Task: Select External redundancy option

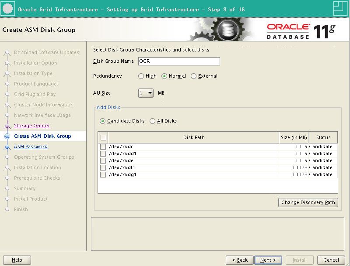Action: [x=194, y=76]
